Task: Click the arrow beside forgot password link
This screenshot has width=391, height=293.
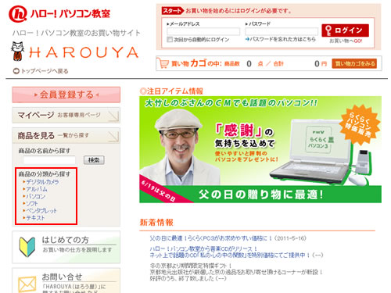Action: [x=247, y=39]
